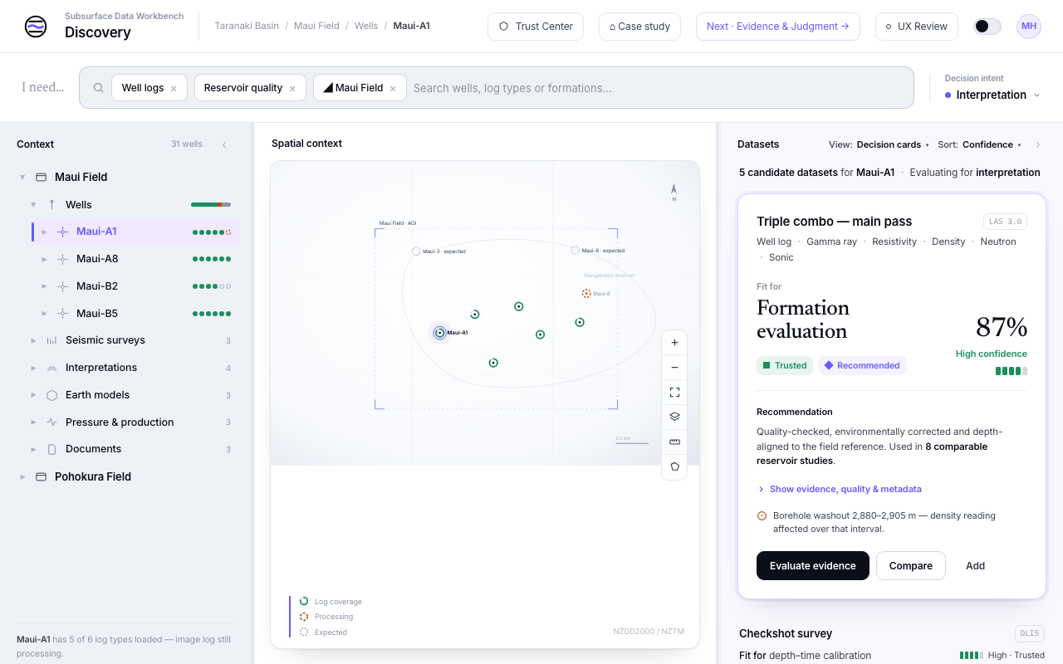Click the Maui Field folder icon

(x=41, y=177)
